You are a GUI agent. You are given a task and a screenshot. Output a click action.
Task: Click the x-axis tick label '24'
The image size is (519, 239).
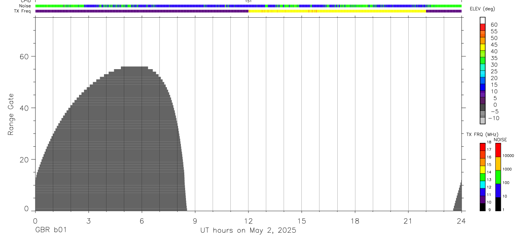[x=461, y=221]
